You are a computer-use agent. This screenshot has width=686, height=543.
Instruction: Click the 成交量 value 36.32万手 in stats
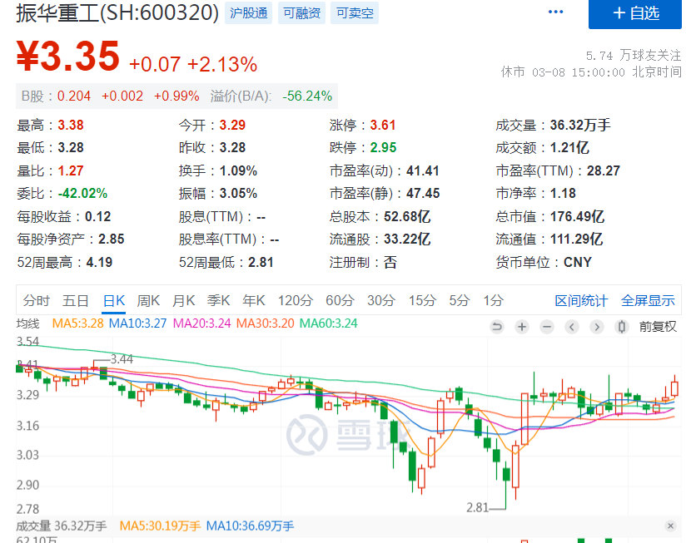tap(580, 125)
